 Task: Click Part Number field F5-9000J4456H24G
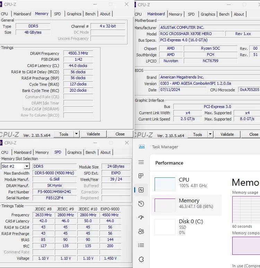54,192
